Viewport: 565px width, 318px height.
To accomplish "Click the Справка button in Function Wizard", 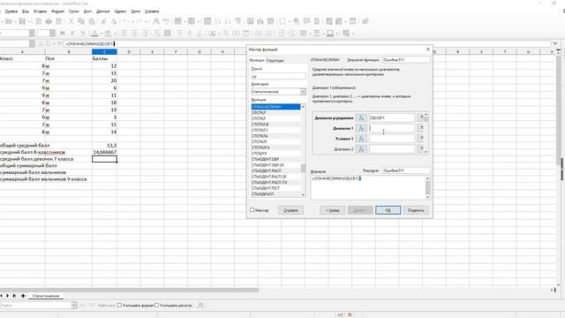I will pyautogui.click(x=290, y=210).
